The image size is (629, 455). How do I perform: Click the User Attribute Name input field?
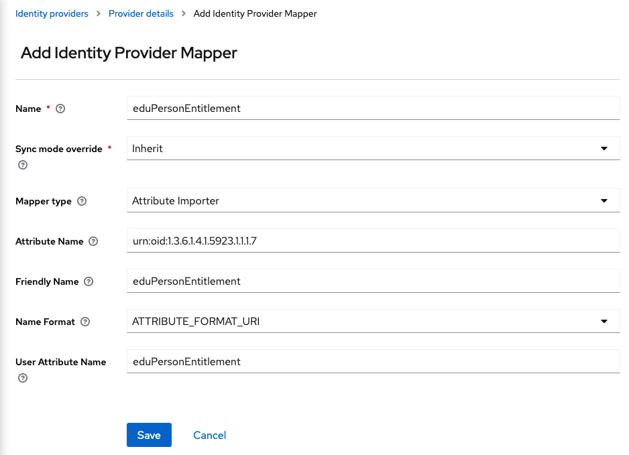click(373, 361)
